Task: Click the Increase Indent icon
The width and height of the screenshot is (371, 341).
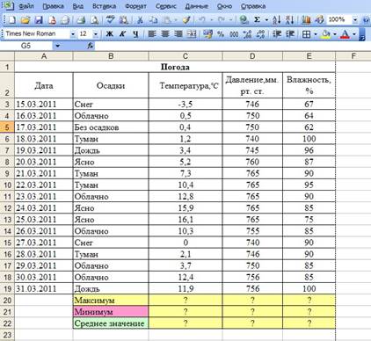Action: [290, 34]
